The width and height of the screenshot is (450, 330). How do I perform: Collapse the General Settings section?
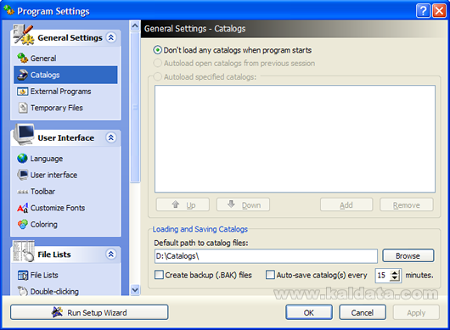click(111, 37)
